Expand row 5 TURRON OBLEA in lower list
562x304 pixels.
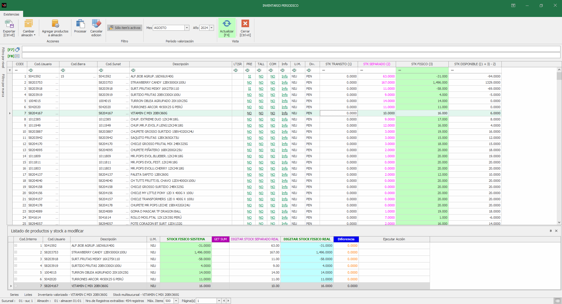coord(16,272)
